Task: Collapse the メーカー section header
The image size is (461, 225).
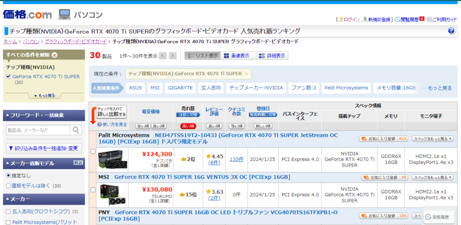Action: click(x=44, y=199)
